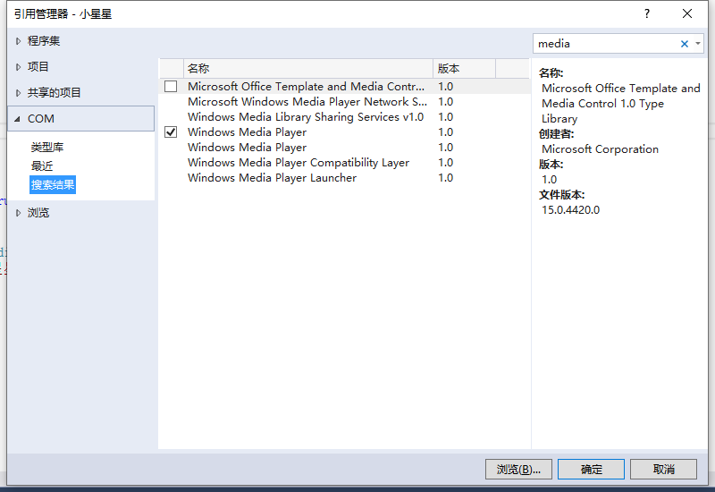715x492 pixels.
Task: Sort by the 名称 column header
Action: pos(308,69)
